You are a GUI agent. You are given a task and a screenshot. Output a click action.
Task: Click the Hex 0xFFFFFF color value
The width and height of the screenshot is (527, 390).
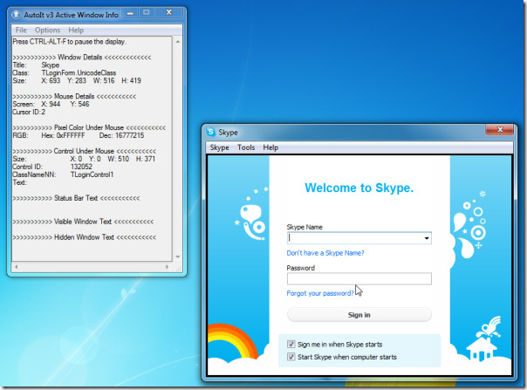click(63, 135)
